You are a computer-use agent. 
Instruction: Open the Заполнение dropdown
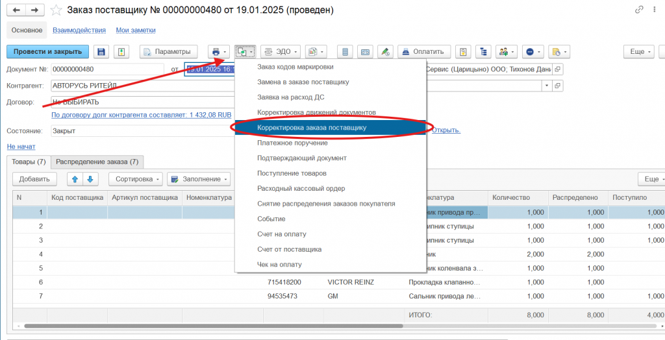coord(199,178)
